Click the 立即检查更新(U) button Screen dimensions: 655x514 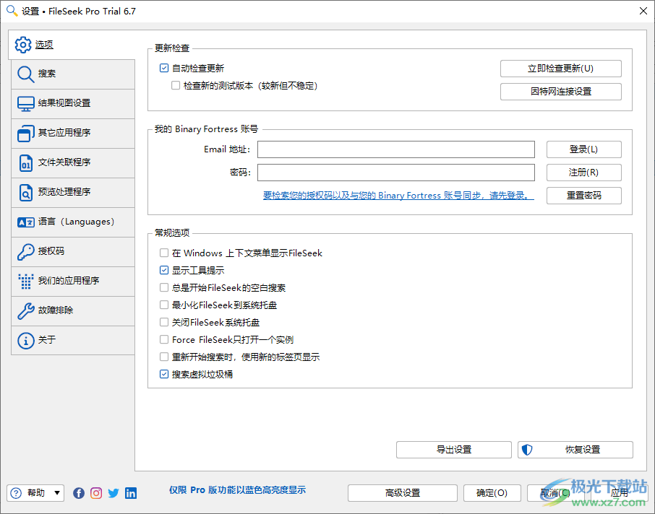pos(560,69)
